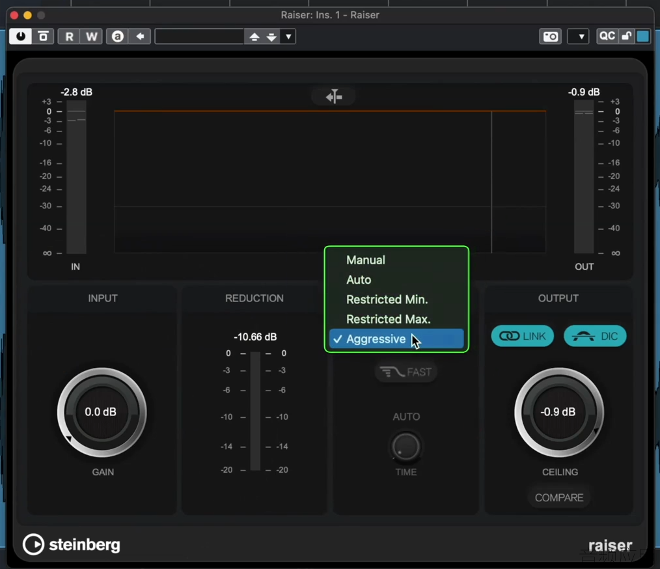This screenshot has width=660, height=569.
Task: Click the -2.8 dB input level readout
Action: 76,92
